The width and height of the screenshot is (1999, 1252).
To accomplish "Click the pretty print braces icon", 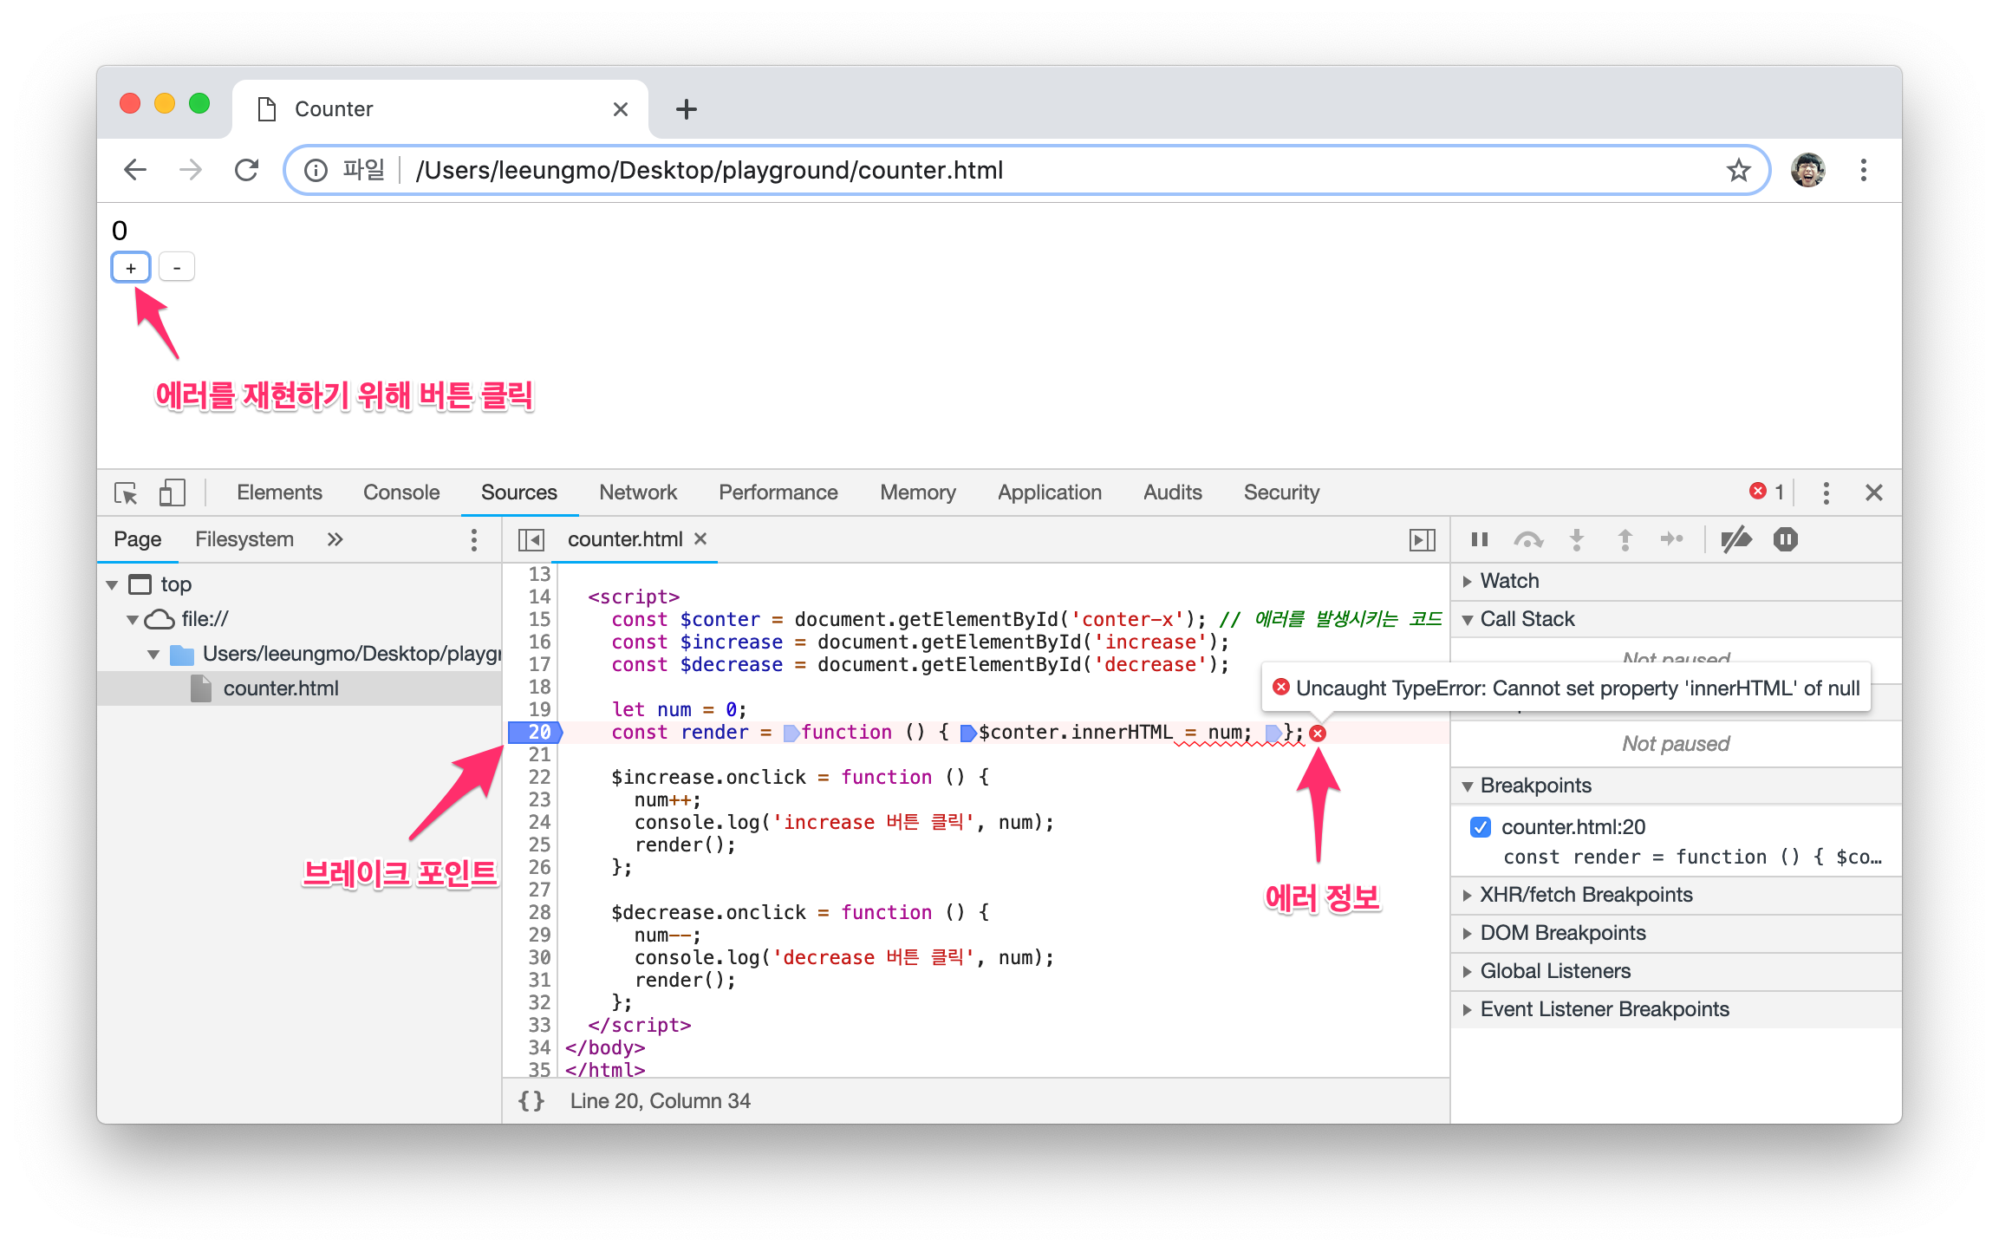I will (x=531, y=1100).
